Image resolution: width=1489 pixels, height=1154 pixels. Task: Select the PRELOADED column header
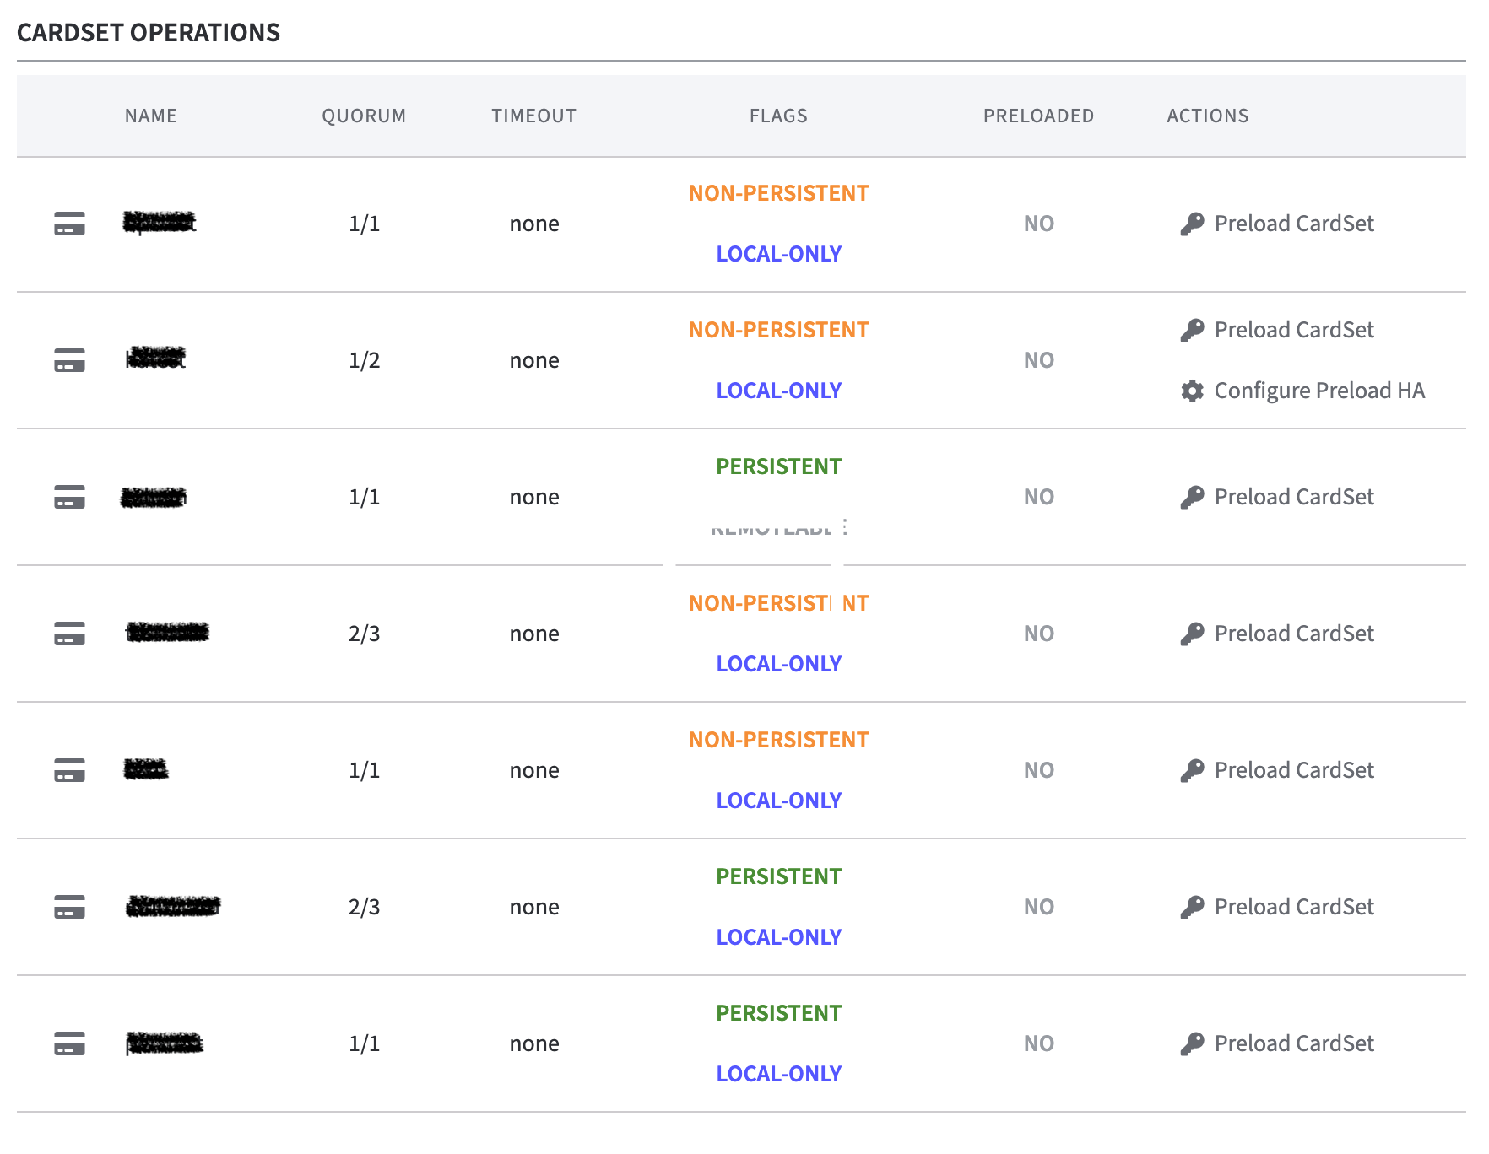(1038, 116)
